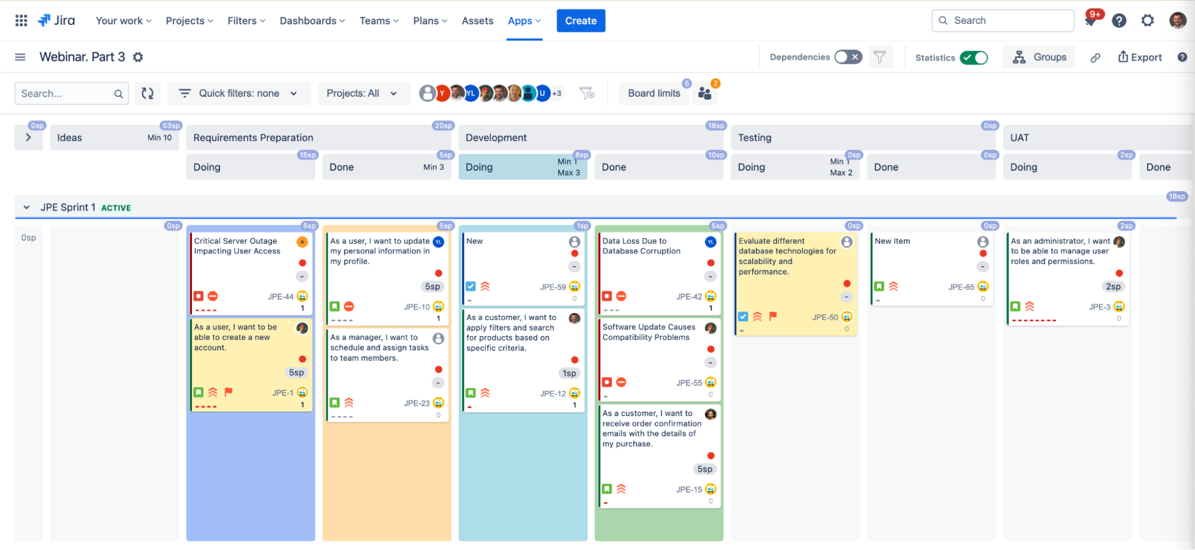The image size is (1195, 550).
Task: Open the Quick filters dropdown
Action: pos(239,93)
